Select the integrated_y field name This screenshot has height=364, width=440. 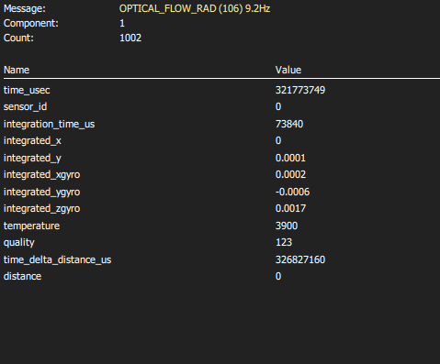click(x=32, y=158)
